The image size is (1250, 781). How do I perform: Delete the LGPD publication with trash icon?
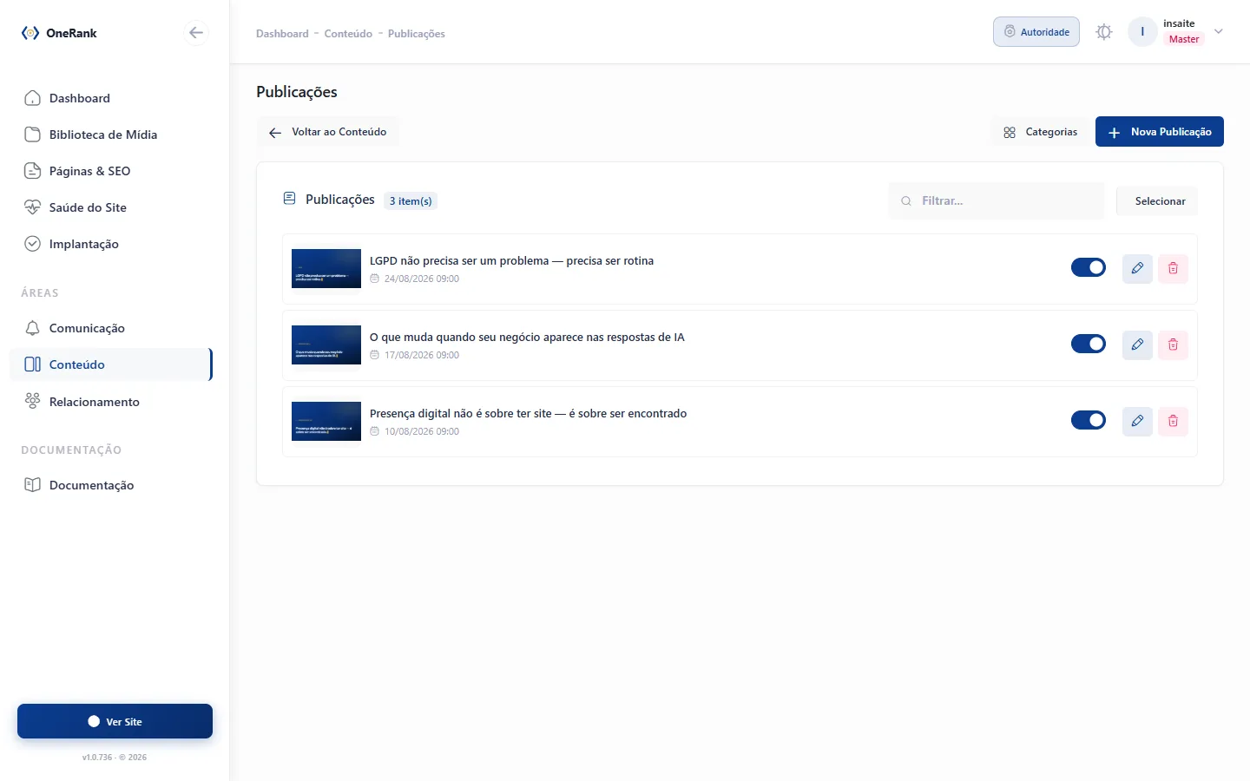(x=1173, y=268)
